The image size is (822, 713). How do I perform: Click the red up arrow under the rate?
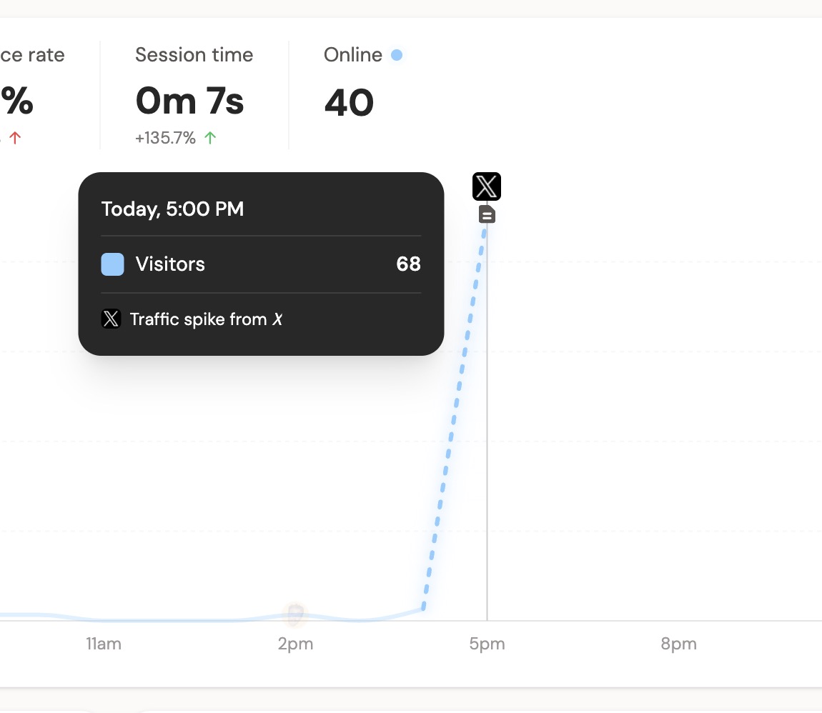[15, 138]
